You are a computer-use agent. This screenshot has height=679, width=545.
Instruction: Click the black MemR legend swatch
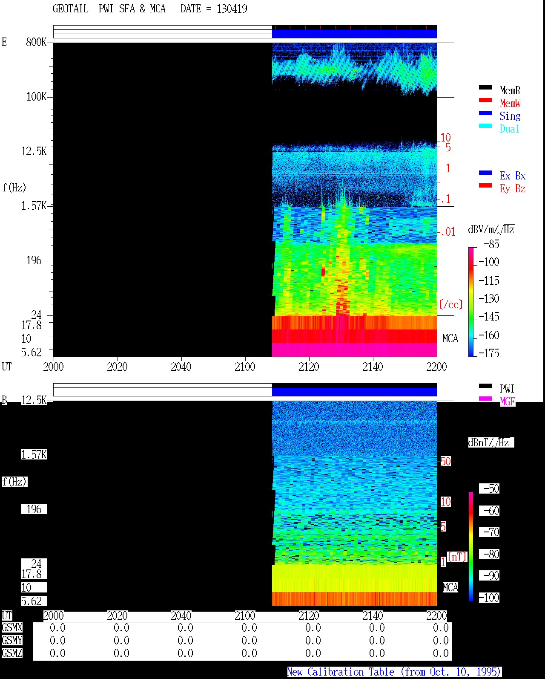click(485, 87)
